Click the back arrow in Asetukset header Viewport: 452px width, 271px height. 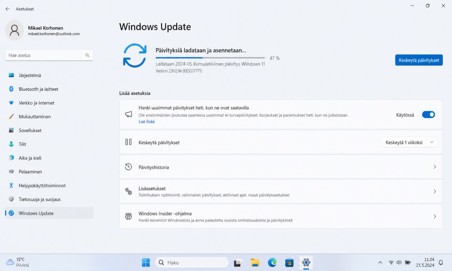(x=8, y=9)
